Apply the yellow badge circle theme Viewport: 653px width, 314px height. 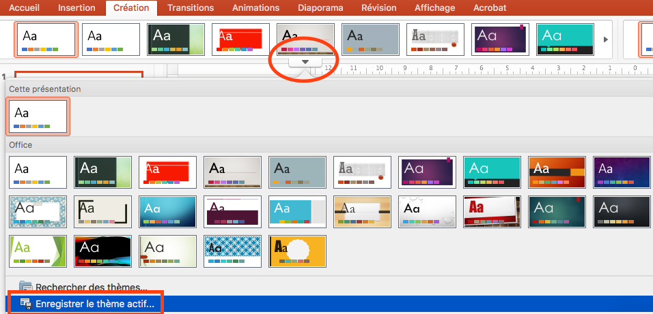[x=297, y=251]
